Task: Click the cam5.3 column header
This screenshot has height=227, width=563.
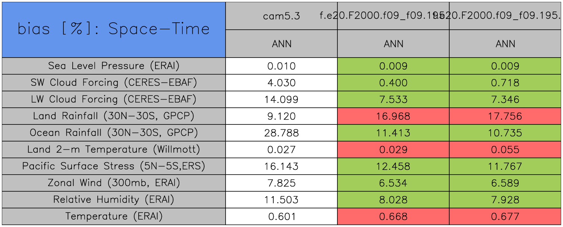Action: coord(281,16)
